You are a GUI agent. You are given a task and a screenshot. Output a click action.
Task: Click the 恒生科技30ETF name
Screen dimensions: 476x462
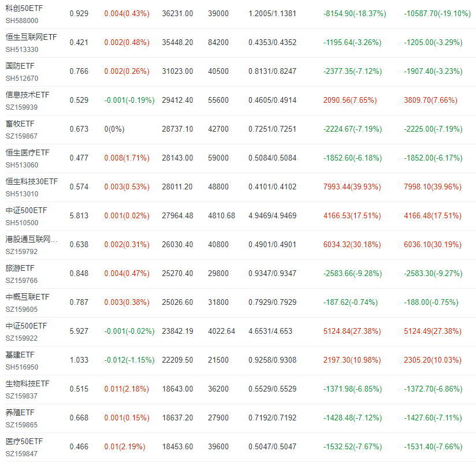click(x=32, y=181)
